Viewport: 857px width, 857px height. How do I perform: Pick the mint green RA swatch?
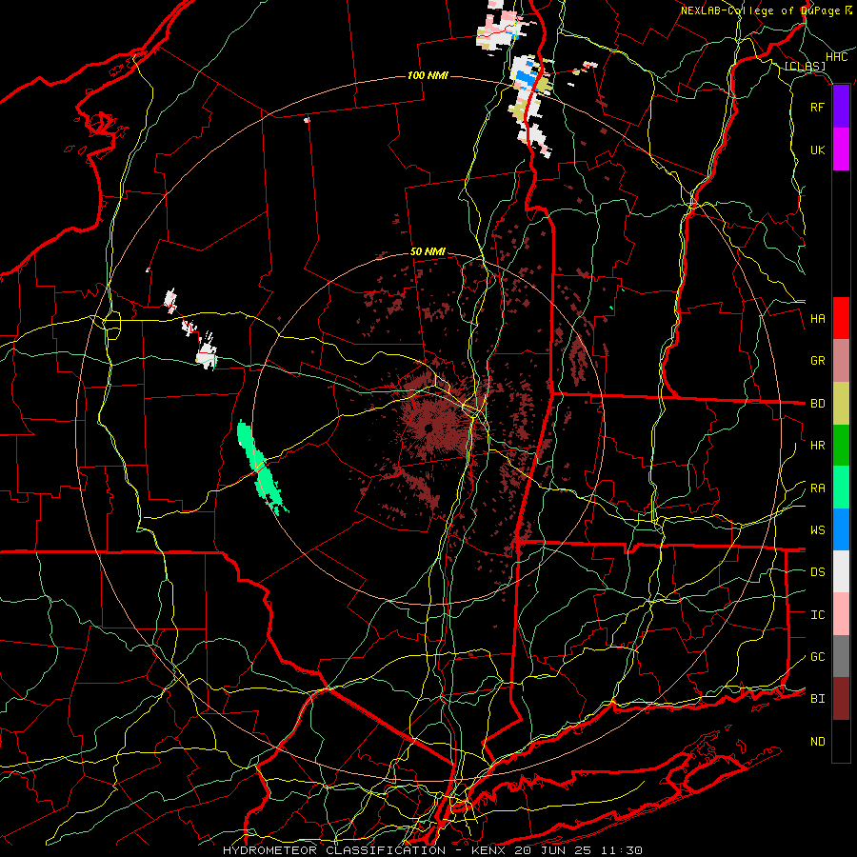pyautogui.click(x=841, y=488)
